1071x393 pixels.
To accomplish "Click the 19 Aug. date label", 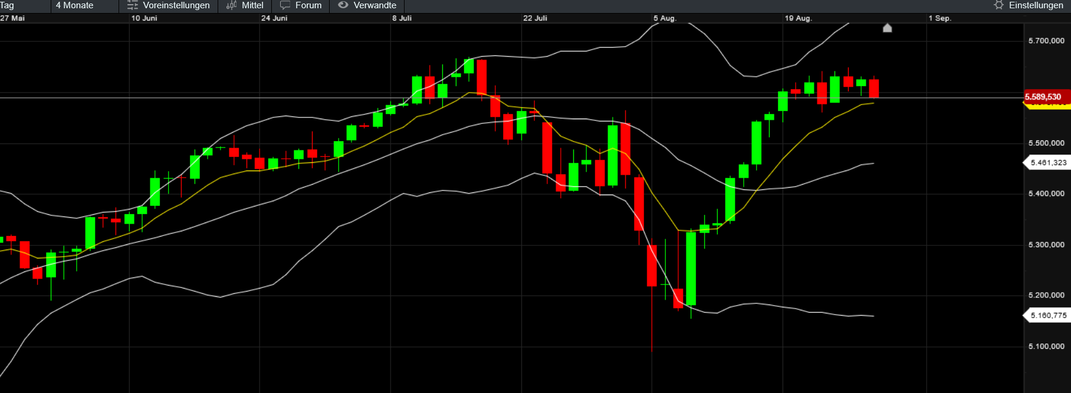I will [x=799, y=18].
